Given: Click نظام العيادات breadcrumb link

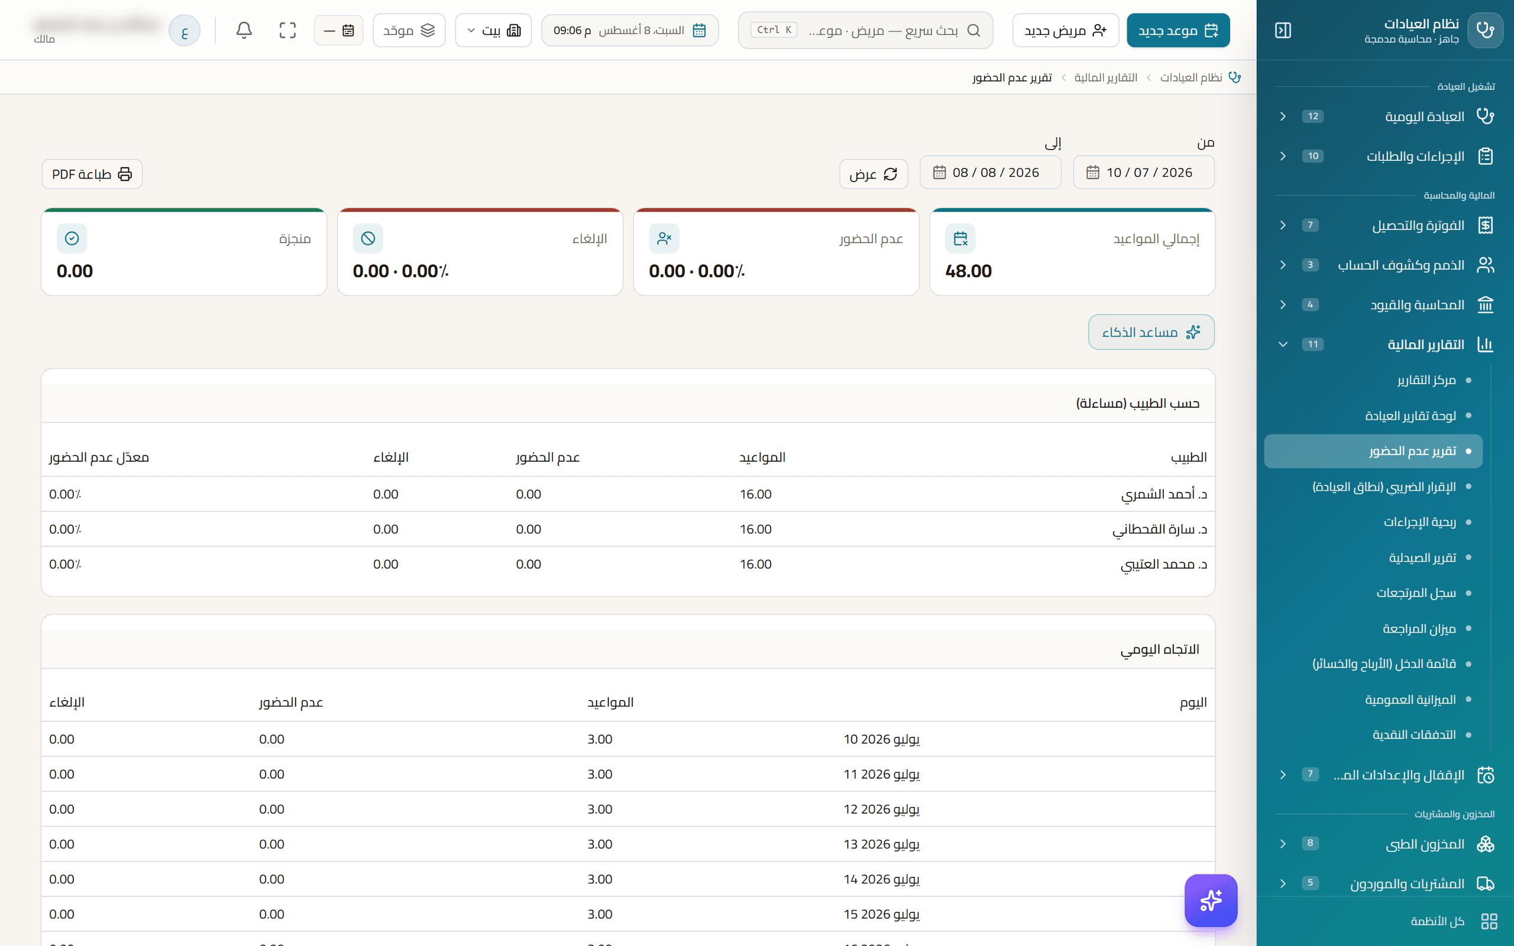Looking at the screenshot, I should click(1191, 77).
